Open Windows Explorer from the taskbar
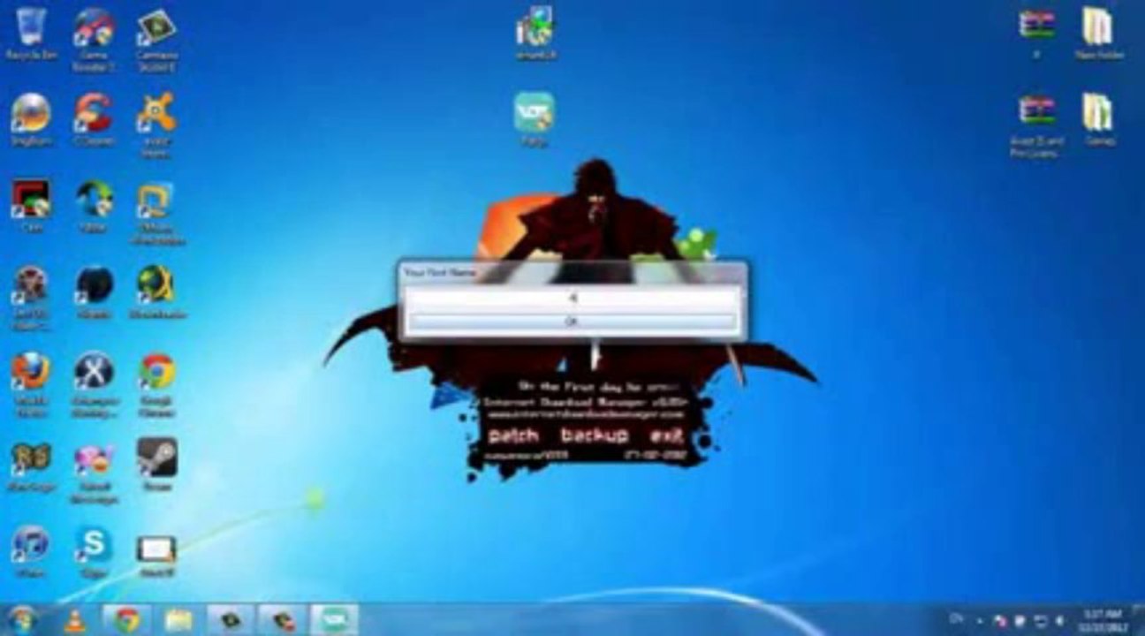 coord(178,620)
